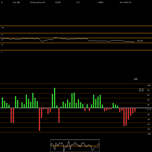
Task: Click the deepest red MR histogram bar
Action: [40, 119]
